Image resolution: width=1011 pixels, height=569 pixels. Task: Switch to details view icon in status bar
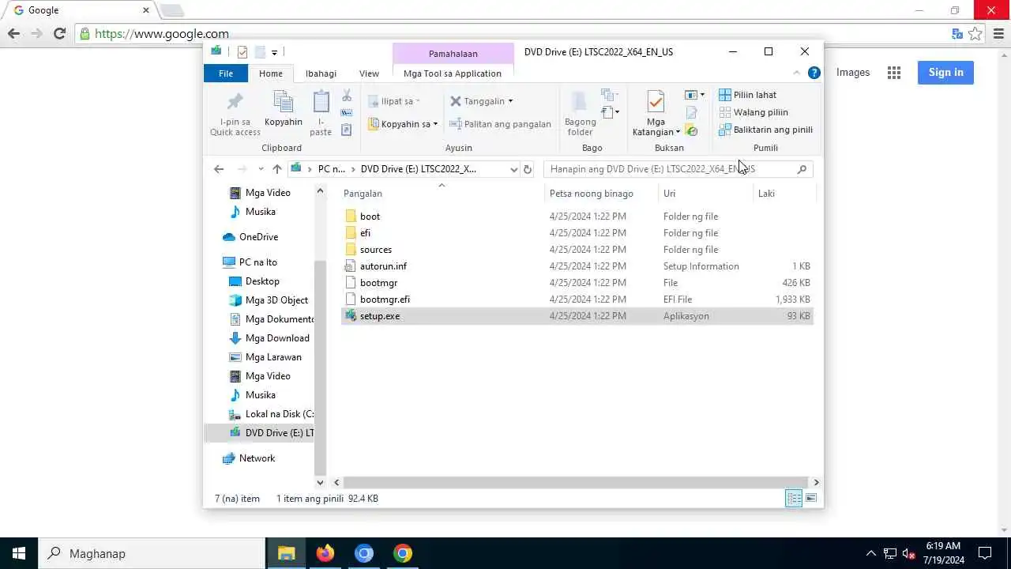[x=794, y=498]
